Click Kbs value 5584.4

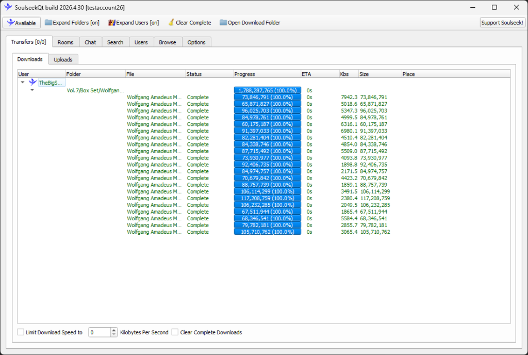coord(349,218)
